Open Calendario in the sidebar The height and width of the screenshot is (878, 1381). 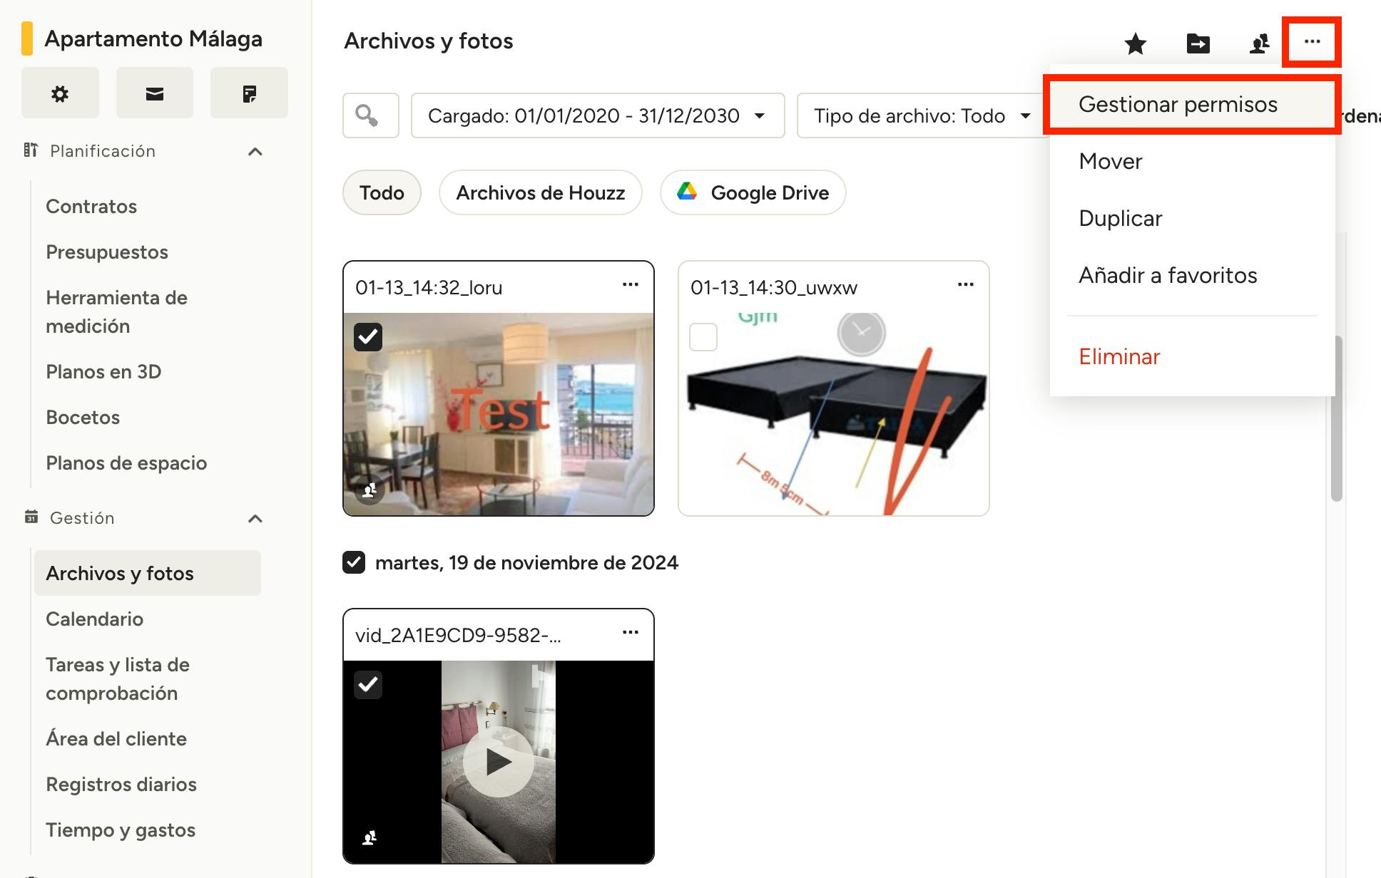[94, 619]
